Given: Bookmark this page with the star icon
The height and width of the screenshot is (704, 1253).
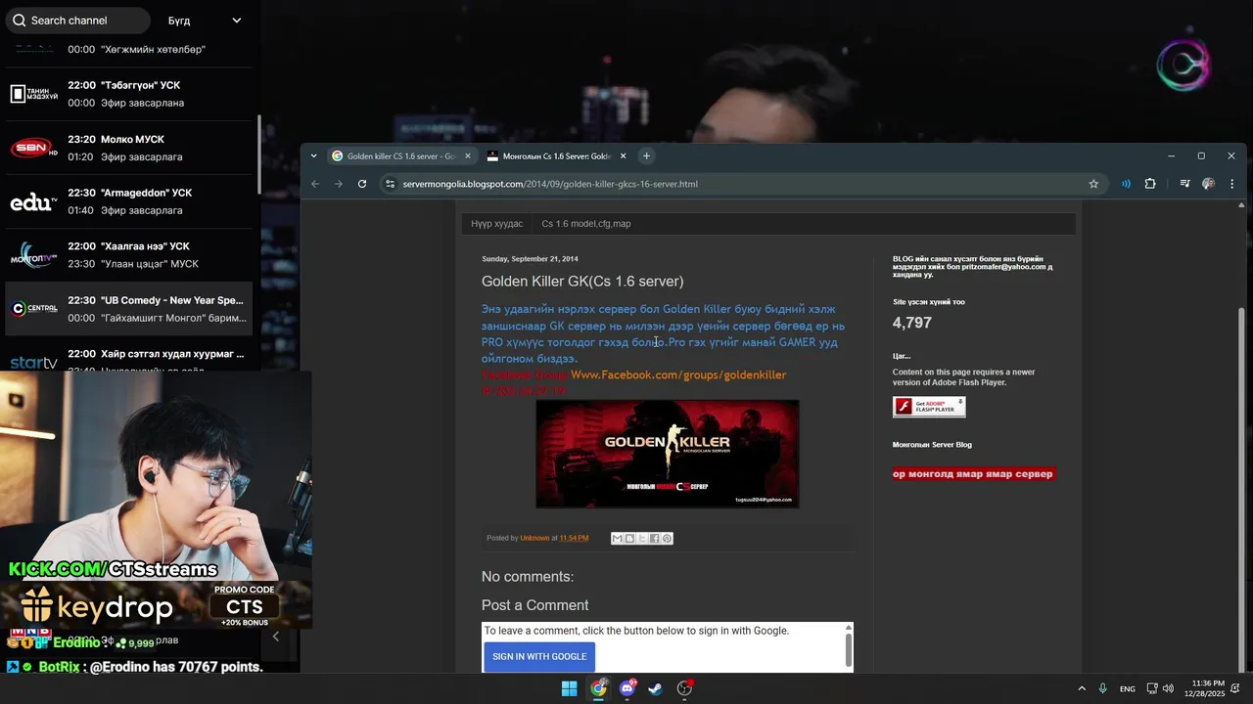Looking at the screenshot, I should point(1093,184).
